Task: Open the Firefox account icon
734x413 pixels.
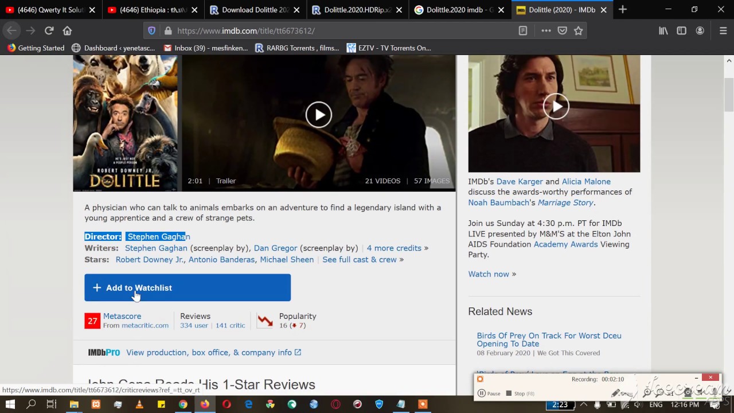Action: [700, 31]
